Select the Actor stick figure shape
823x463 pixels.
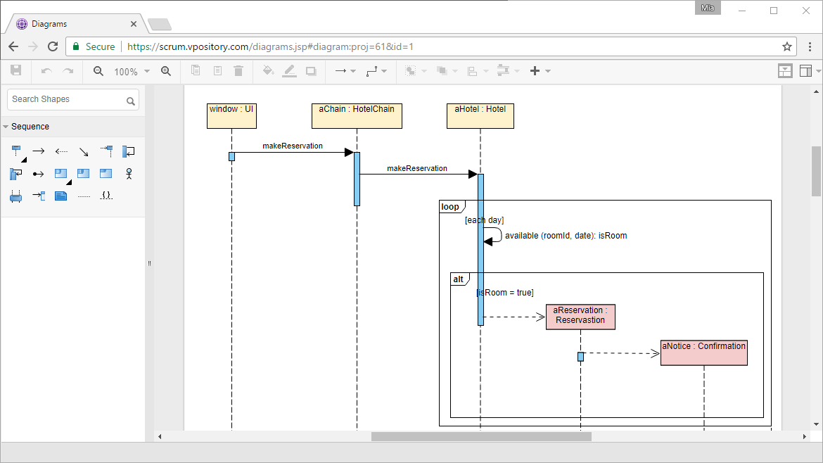[x=129, y=174]
